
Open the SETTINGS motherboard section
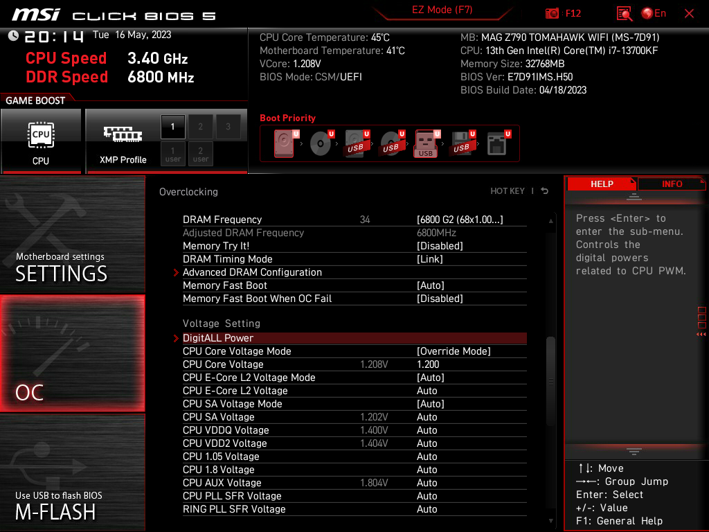72,234
